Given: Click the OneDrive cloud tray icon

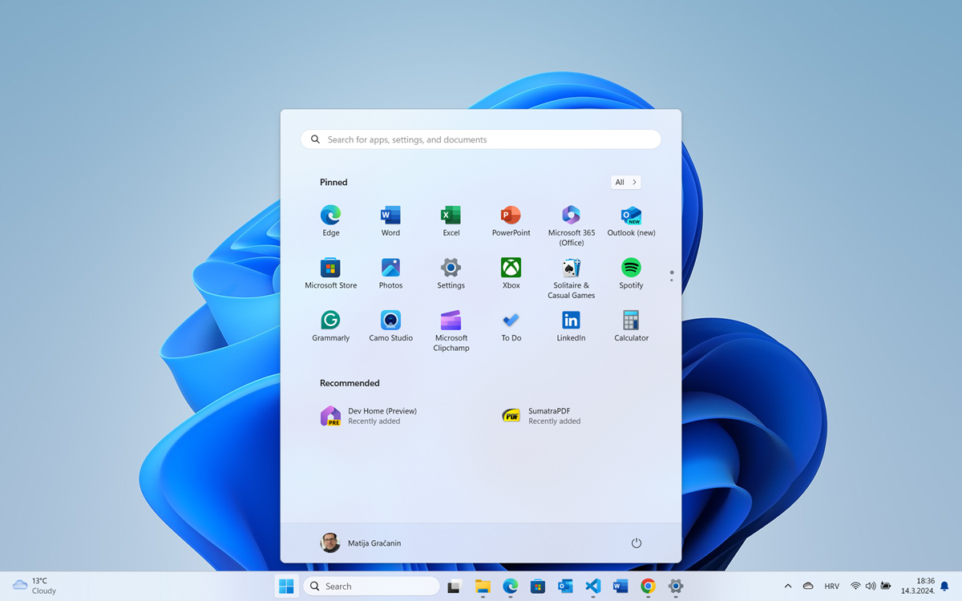Looking at the screenshot, I should pyautogui.click(x=808, y=587).
